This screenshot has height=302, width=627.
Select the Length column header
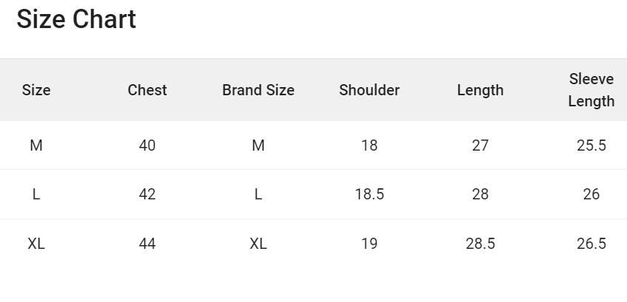(480, 90)
